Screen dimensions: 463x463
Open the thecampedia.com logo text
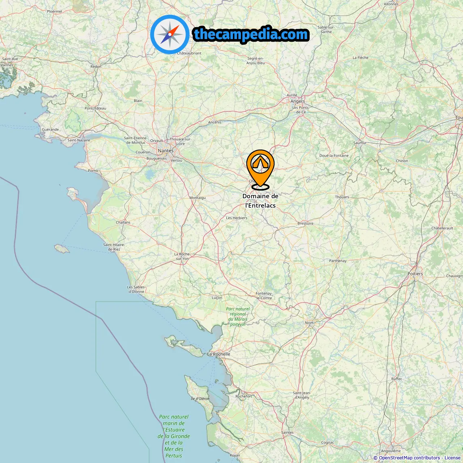pos(251,34)
